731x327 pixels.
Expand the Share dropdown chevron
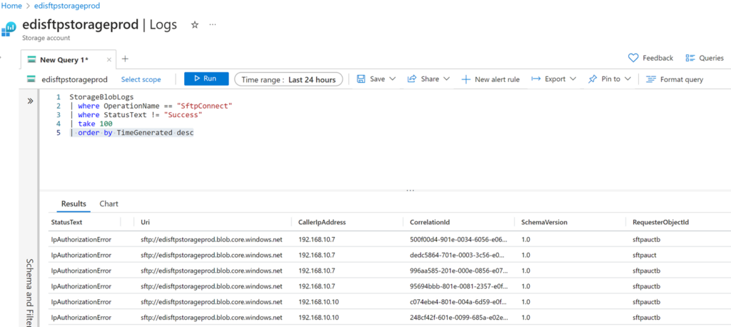tap(446, 79)
